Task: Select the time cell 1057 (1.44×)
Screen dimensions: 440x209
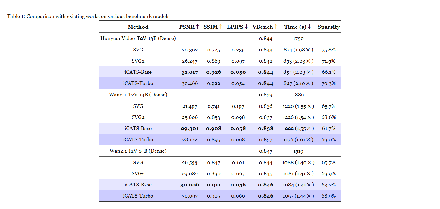Action: pyautogui.click(x=298, y=196)
